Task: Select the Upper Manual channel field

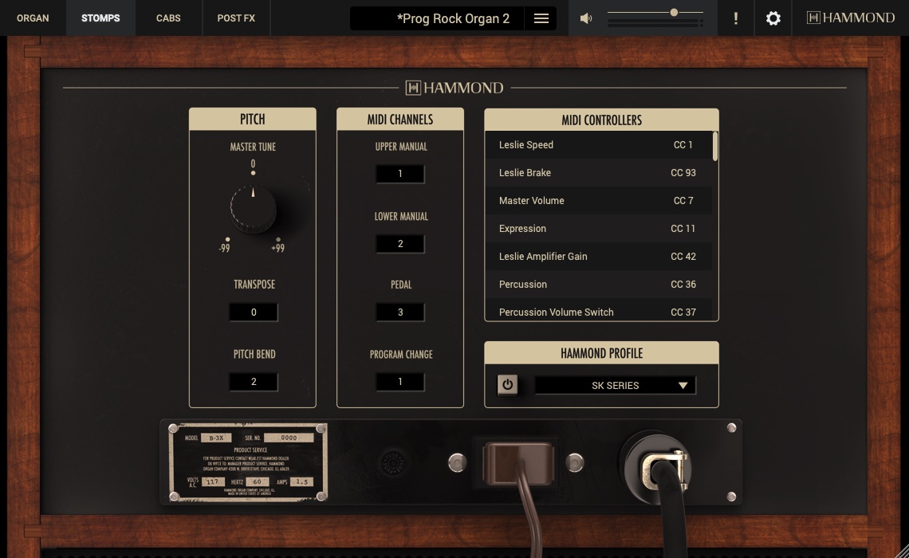Action: click(x=400, y=174)
